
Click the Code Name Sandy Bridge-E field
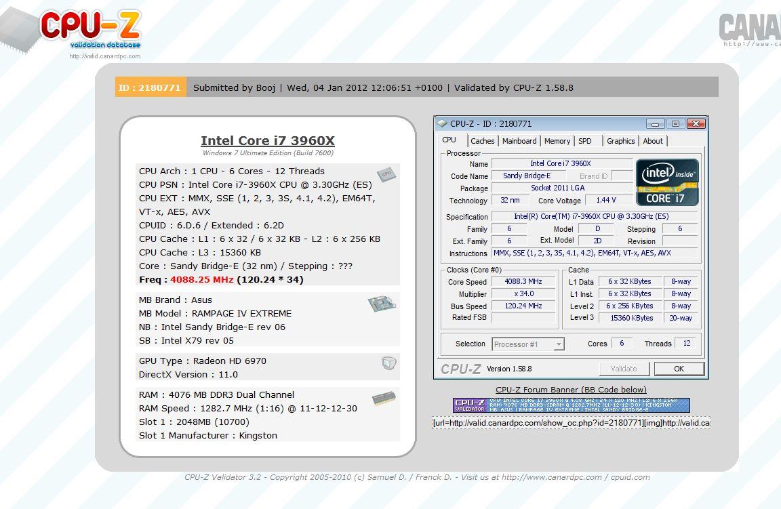(527, 176)
